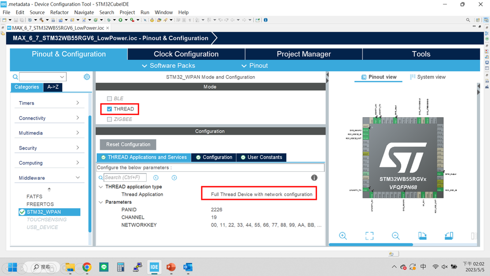This screenshot has height=276, width=490.
Task: Click the Thread Application type value
Action: [261, 194]
